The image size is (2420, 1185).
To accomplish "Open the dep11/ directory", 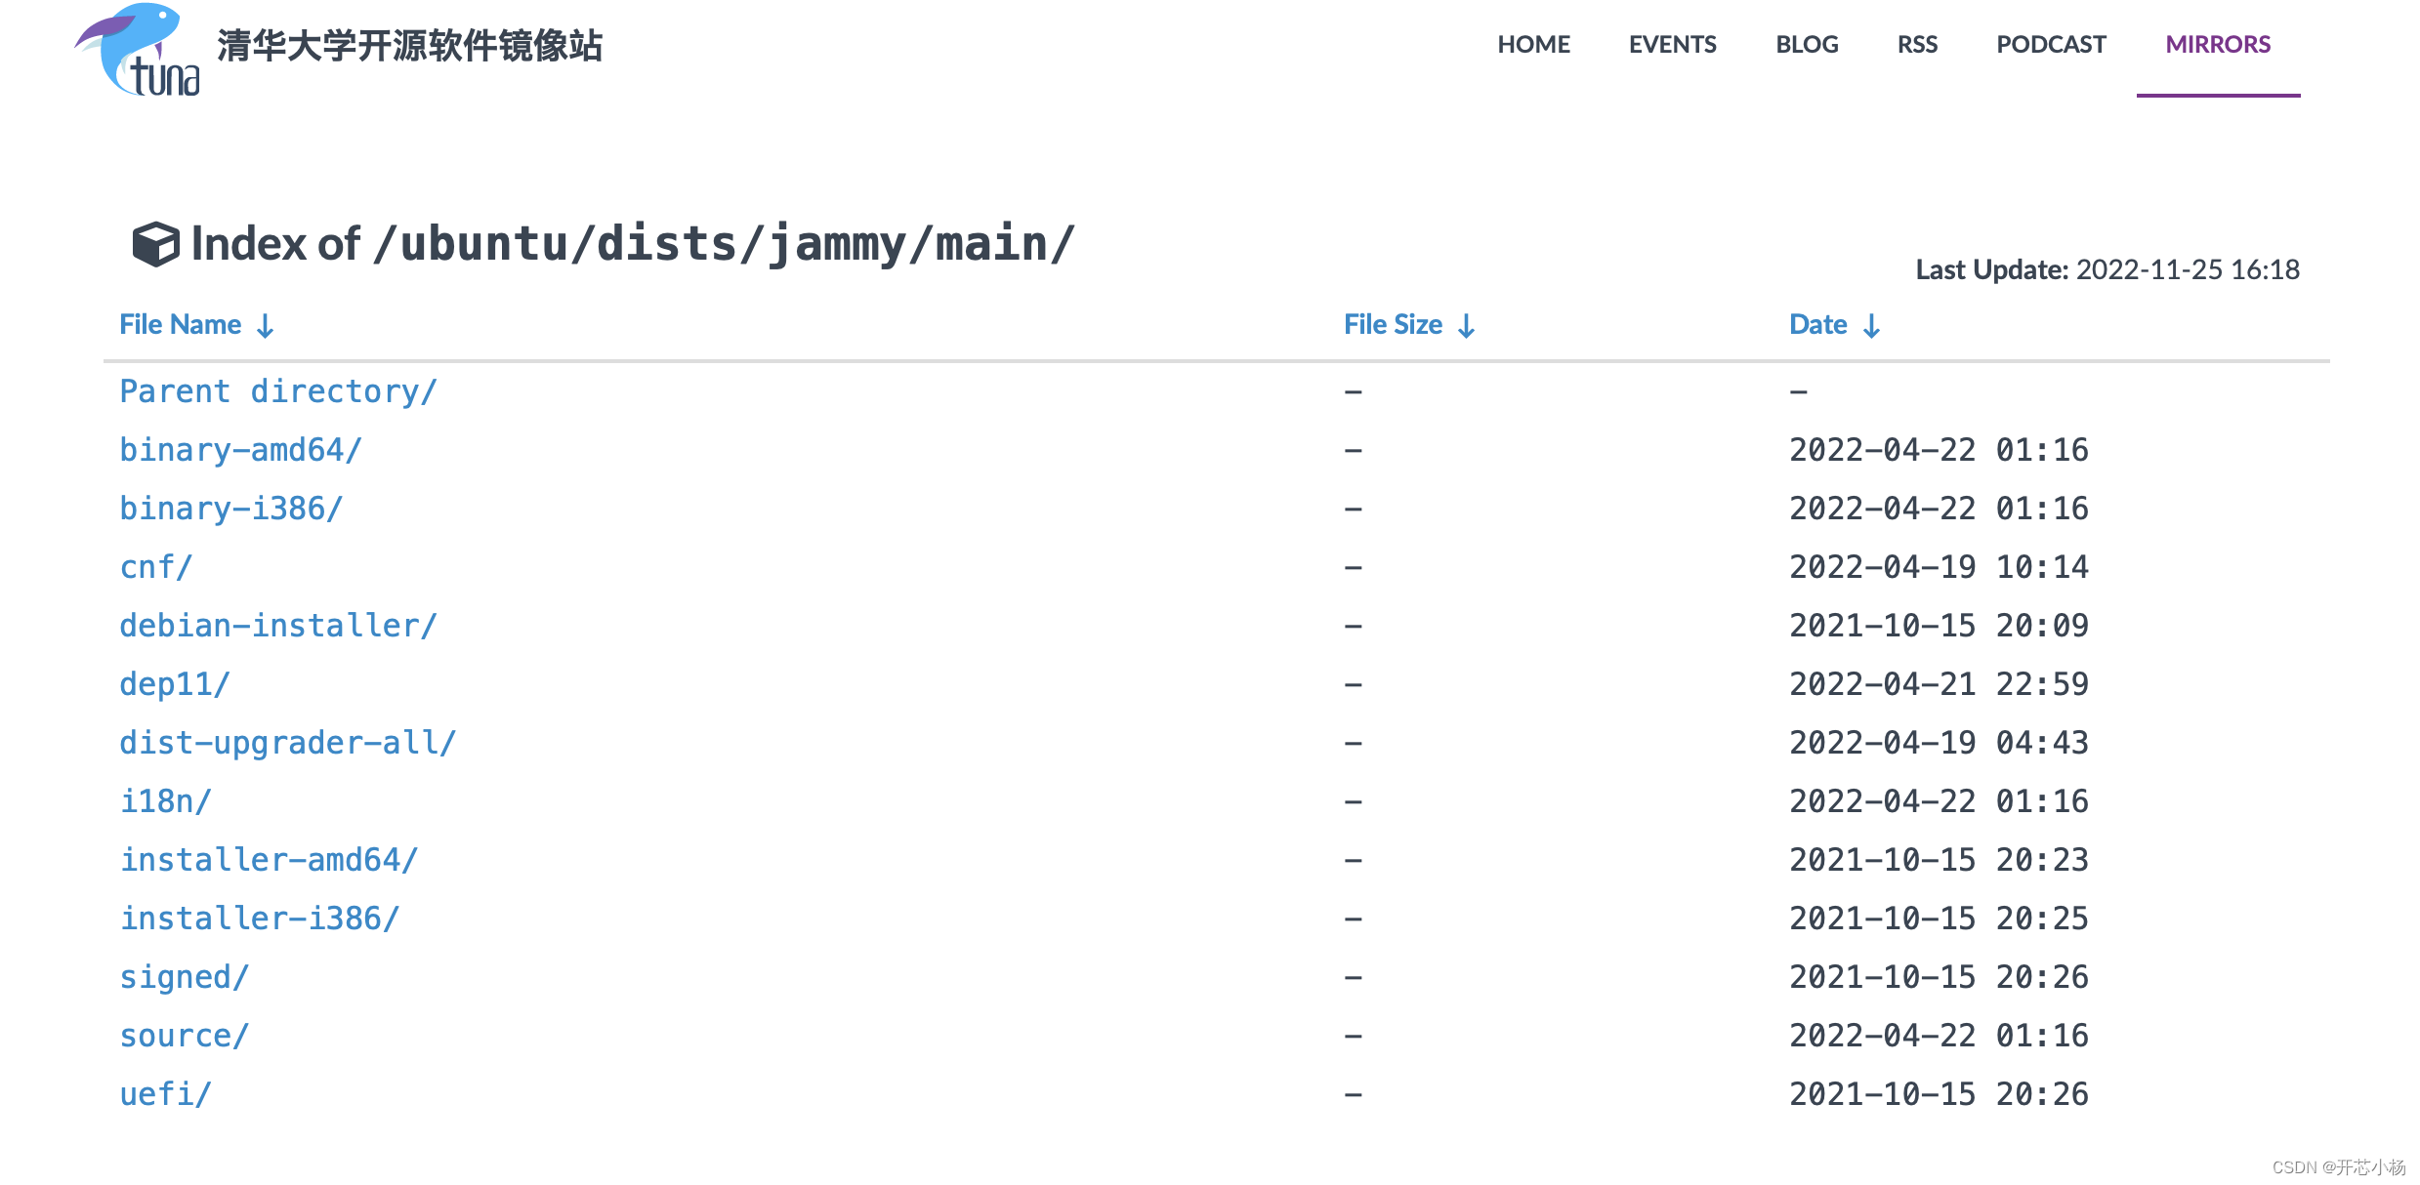I will click(175, 684).
